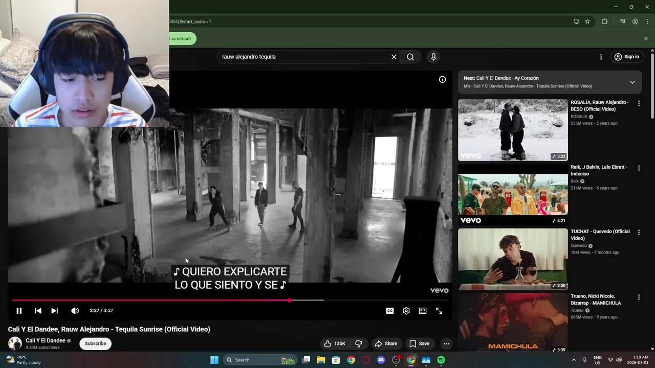Subscribe to Cali Y El Dandee
Viewport: 655px width, 368px height.
pyautogui.click(x=95, y=343)
